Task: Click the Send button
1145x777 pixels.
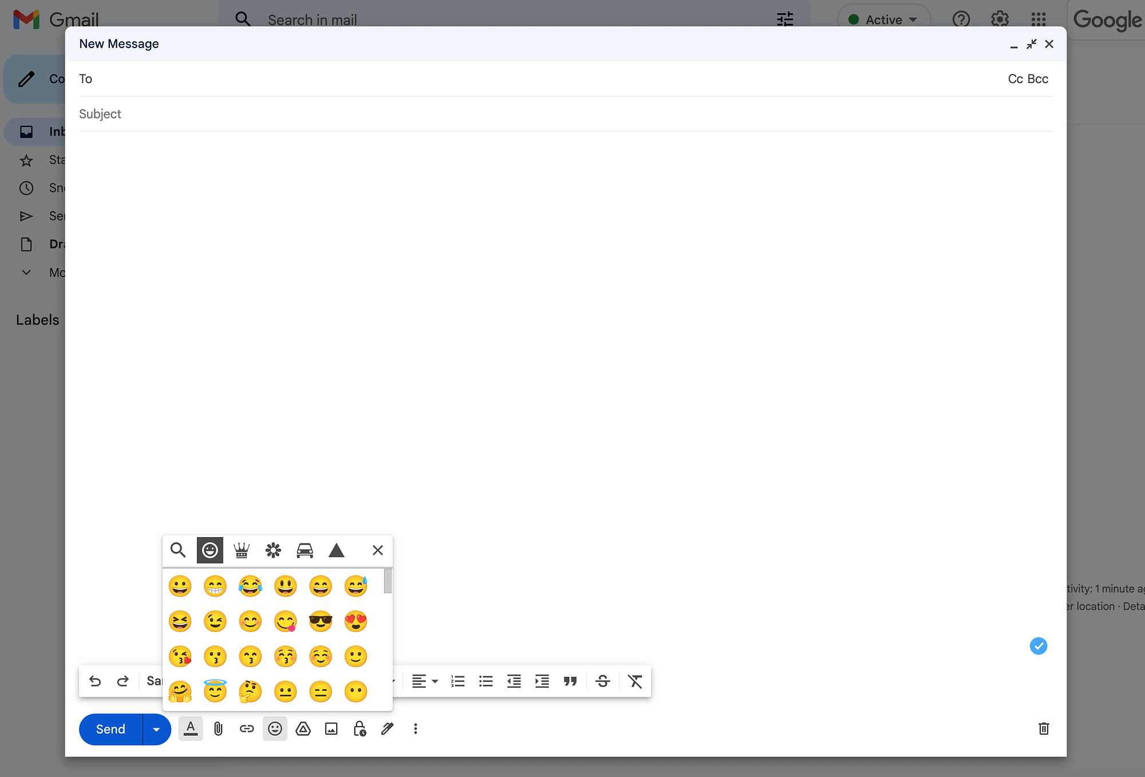Action: click(x=110, y=728)
